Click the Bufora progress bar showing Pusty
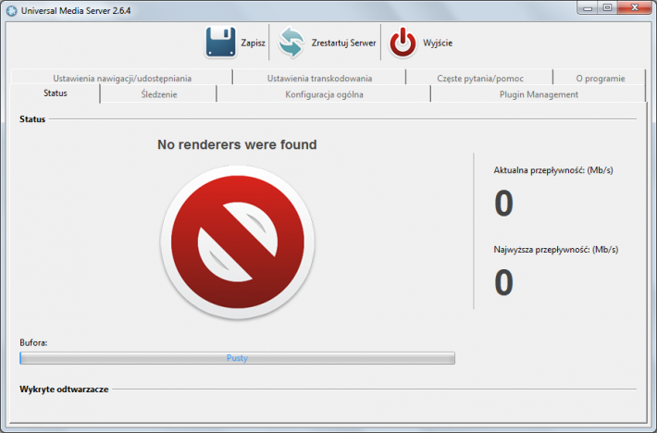This screenshot has height=433, width=657. (237, 358)
